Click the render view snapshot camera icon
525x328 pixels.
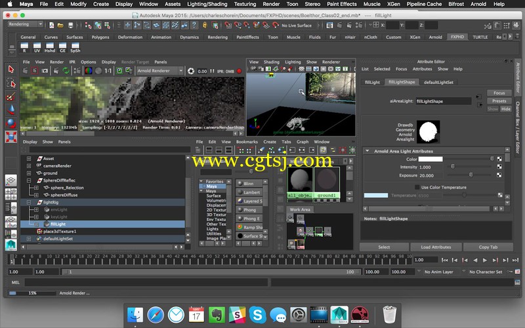45,71
